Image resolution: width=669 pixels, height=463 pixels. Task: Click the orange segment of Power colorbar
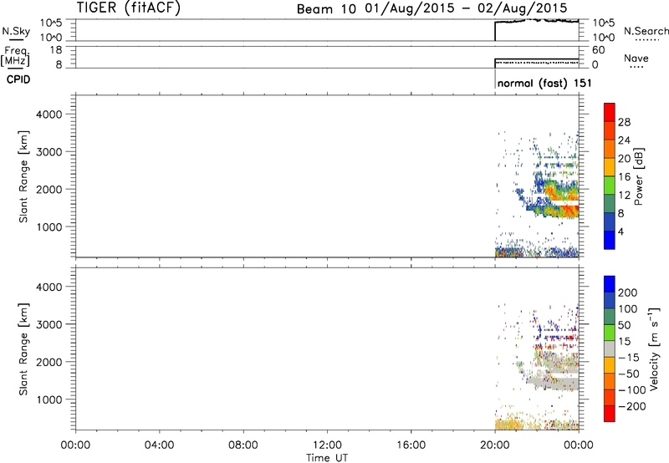(610, 149)
